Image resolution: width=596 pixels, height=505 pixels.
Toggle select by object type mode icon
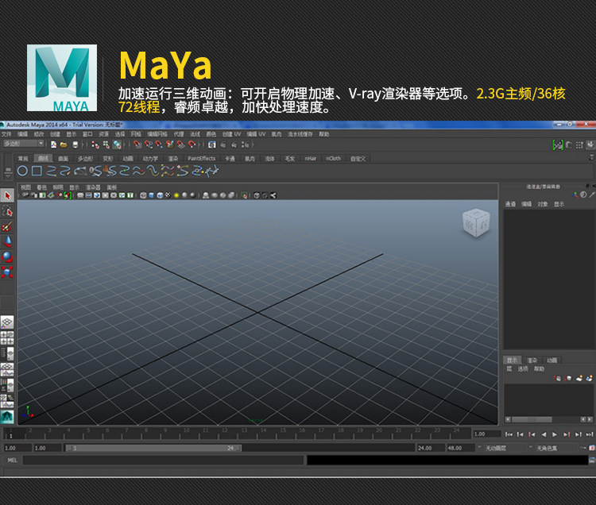click(106, 145)
